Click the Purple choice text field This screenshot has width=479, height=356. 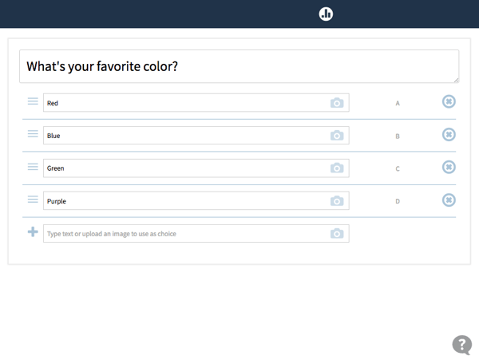(196, 201)
